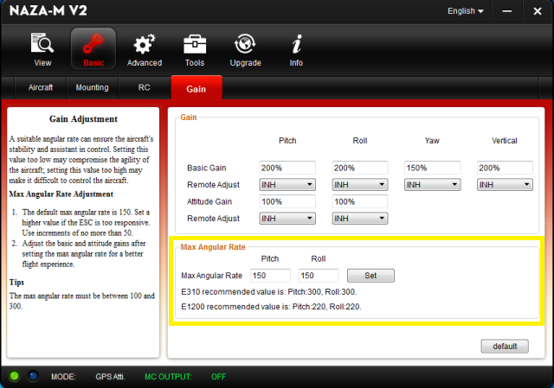Edit Yaw Basic Gain field
This screenshot has height=388, width=554.
point(433,168)
